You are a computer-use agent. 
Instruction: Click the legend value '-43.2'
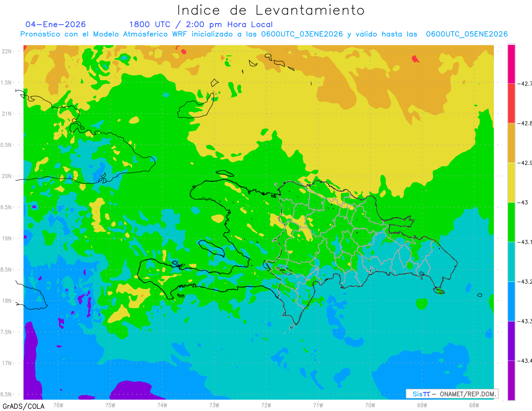click(x=524, y=282)
